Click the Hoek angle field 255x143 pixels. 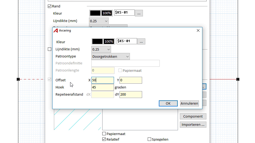(103, 87)
